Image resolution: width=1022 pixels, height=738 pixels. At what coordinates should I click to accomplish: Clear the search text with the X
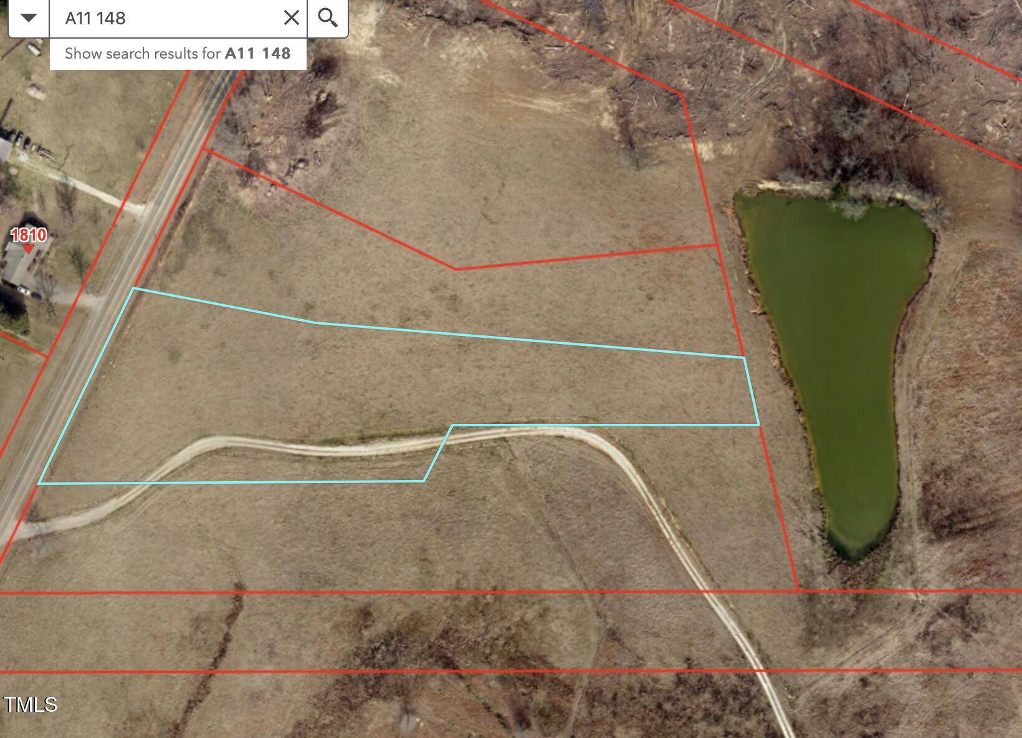(x=291, y=18)
